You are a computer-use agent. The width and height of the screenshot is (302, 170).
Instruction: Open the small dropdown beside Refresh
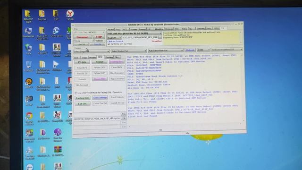coord(203,50)
